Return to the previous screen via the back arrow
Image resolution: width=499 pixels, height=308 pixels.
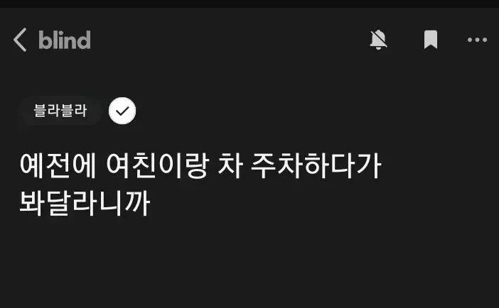click(x=20, y=40)
